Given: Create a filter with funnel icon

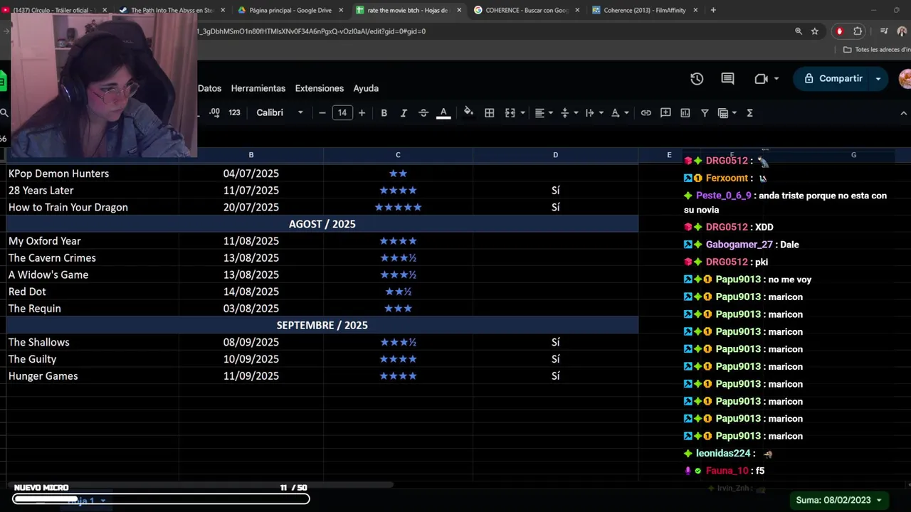Looking at the screenshot, I should [x=705, y=113].
